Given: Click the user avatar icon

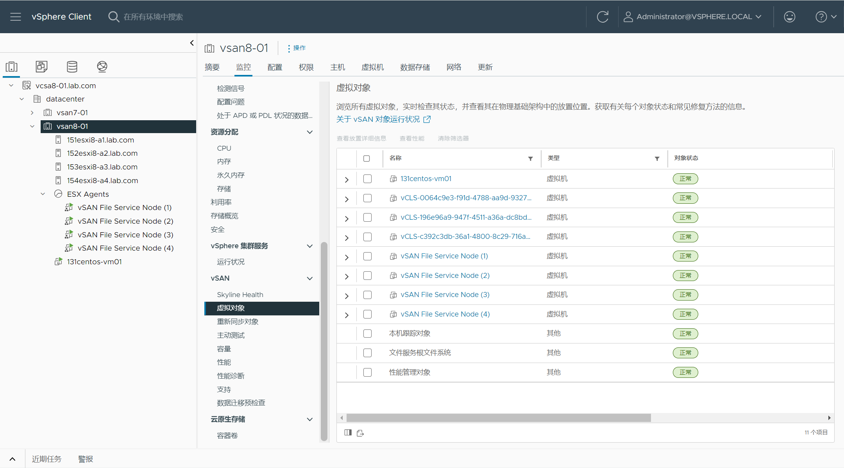Looking at the screenshot, I should tap(628, 17).
